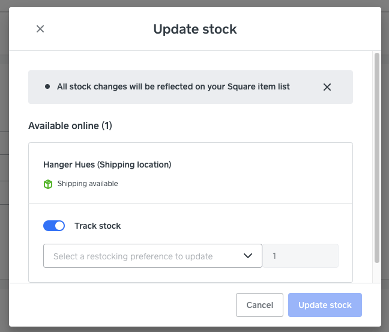The height and width of the screenshot is (332, 389).
Task: Click the scrollbar track below the thumb
Action: pyautogui.click(x=376, y=273)
